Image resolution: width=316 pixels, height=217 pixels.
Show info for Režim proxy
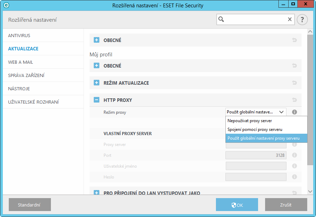[x=295, y=112]
